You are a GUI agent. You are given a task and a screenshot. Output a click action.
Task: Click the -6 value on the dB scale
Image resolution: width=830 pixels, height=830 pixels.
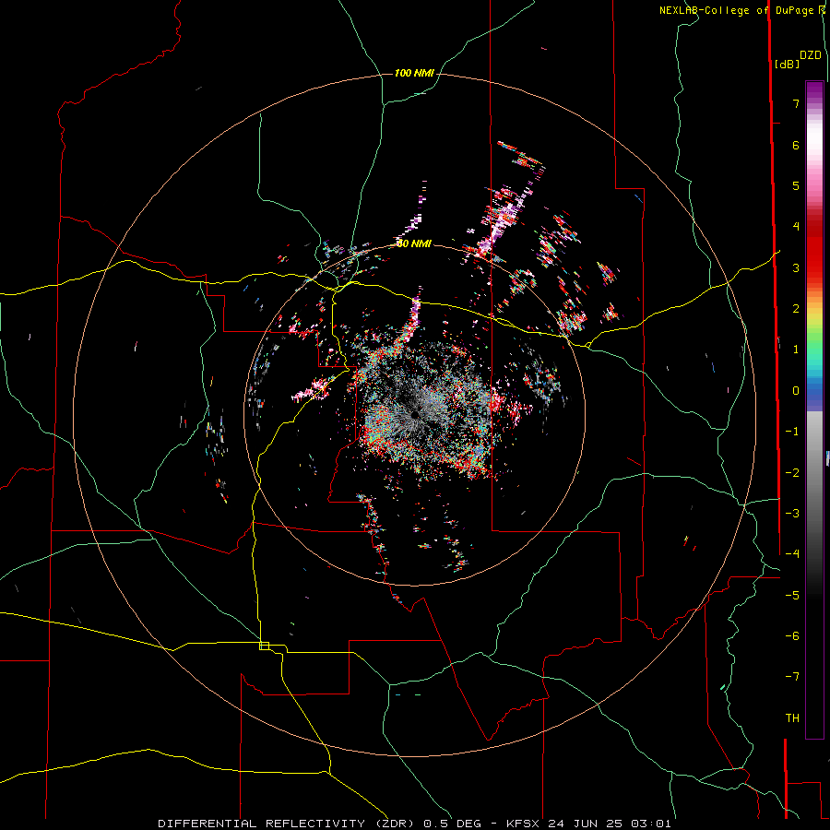[x=792, y=636]
